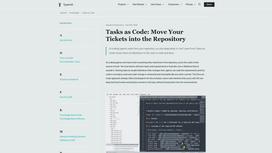The width and height of the screenshot is (272, 153).
Task: Open the Docs as Code link
Action: (x=66, y=58)
